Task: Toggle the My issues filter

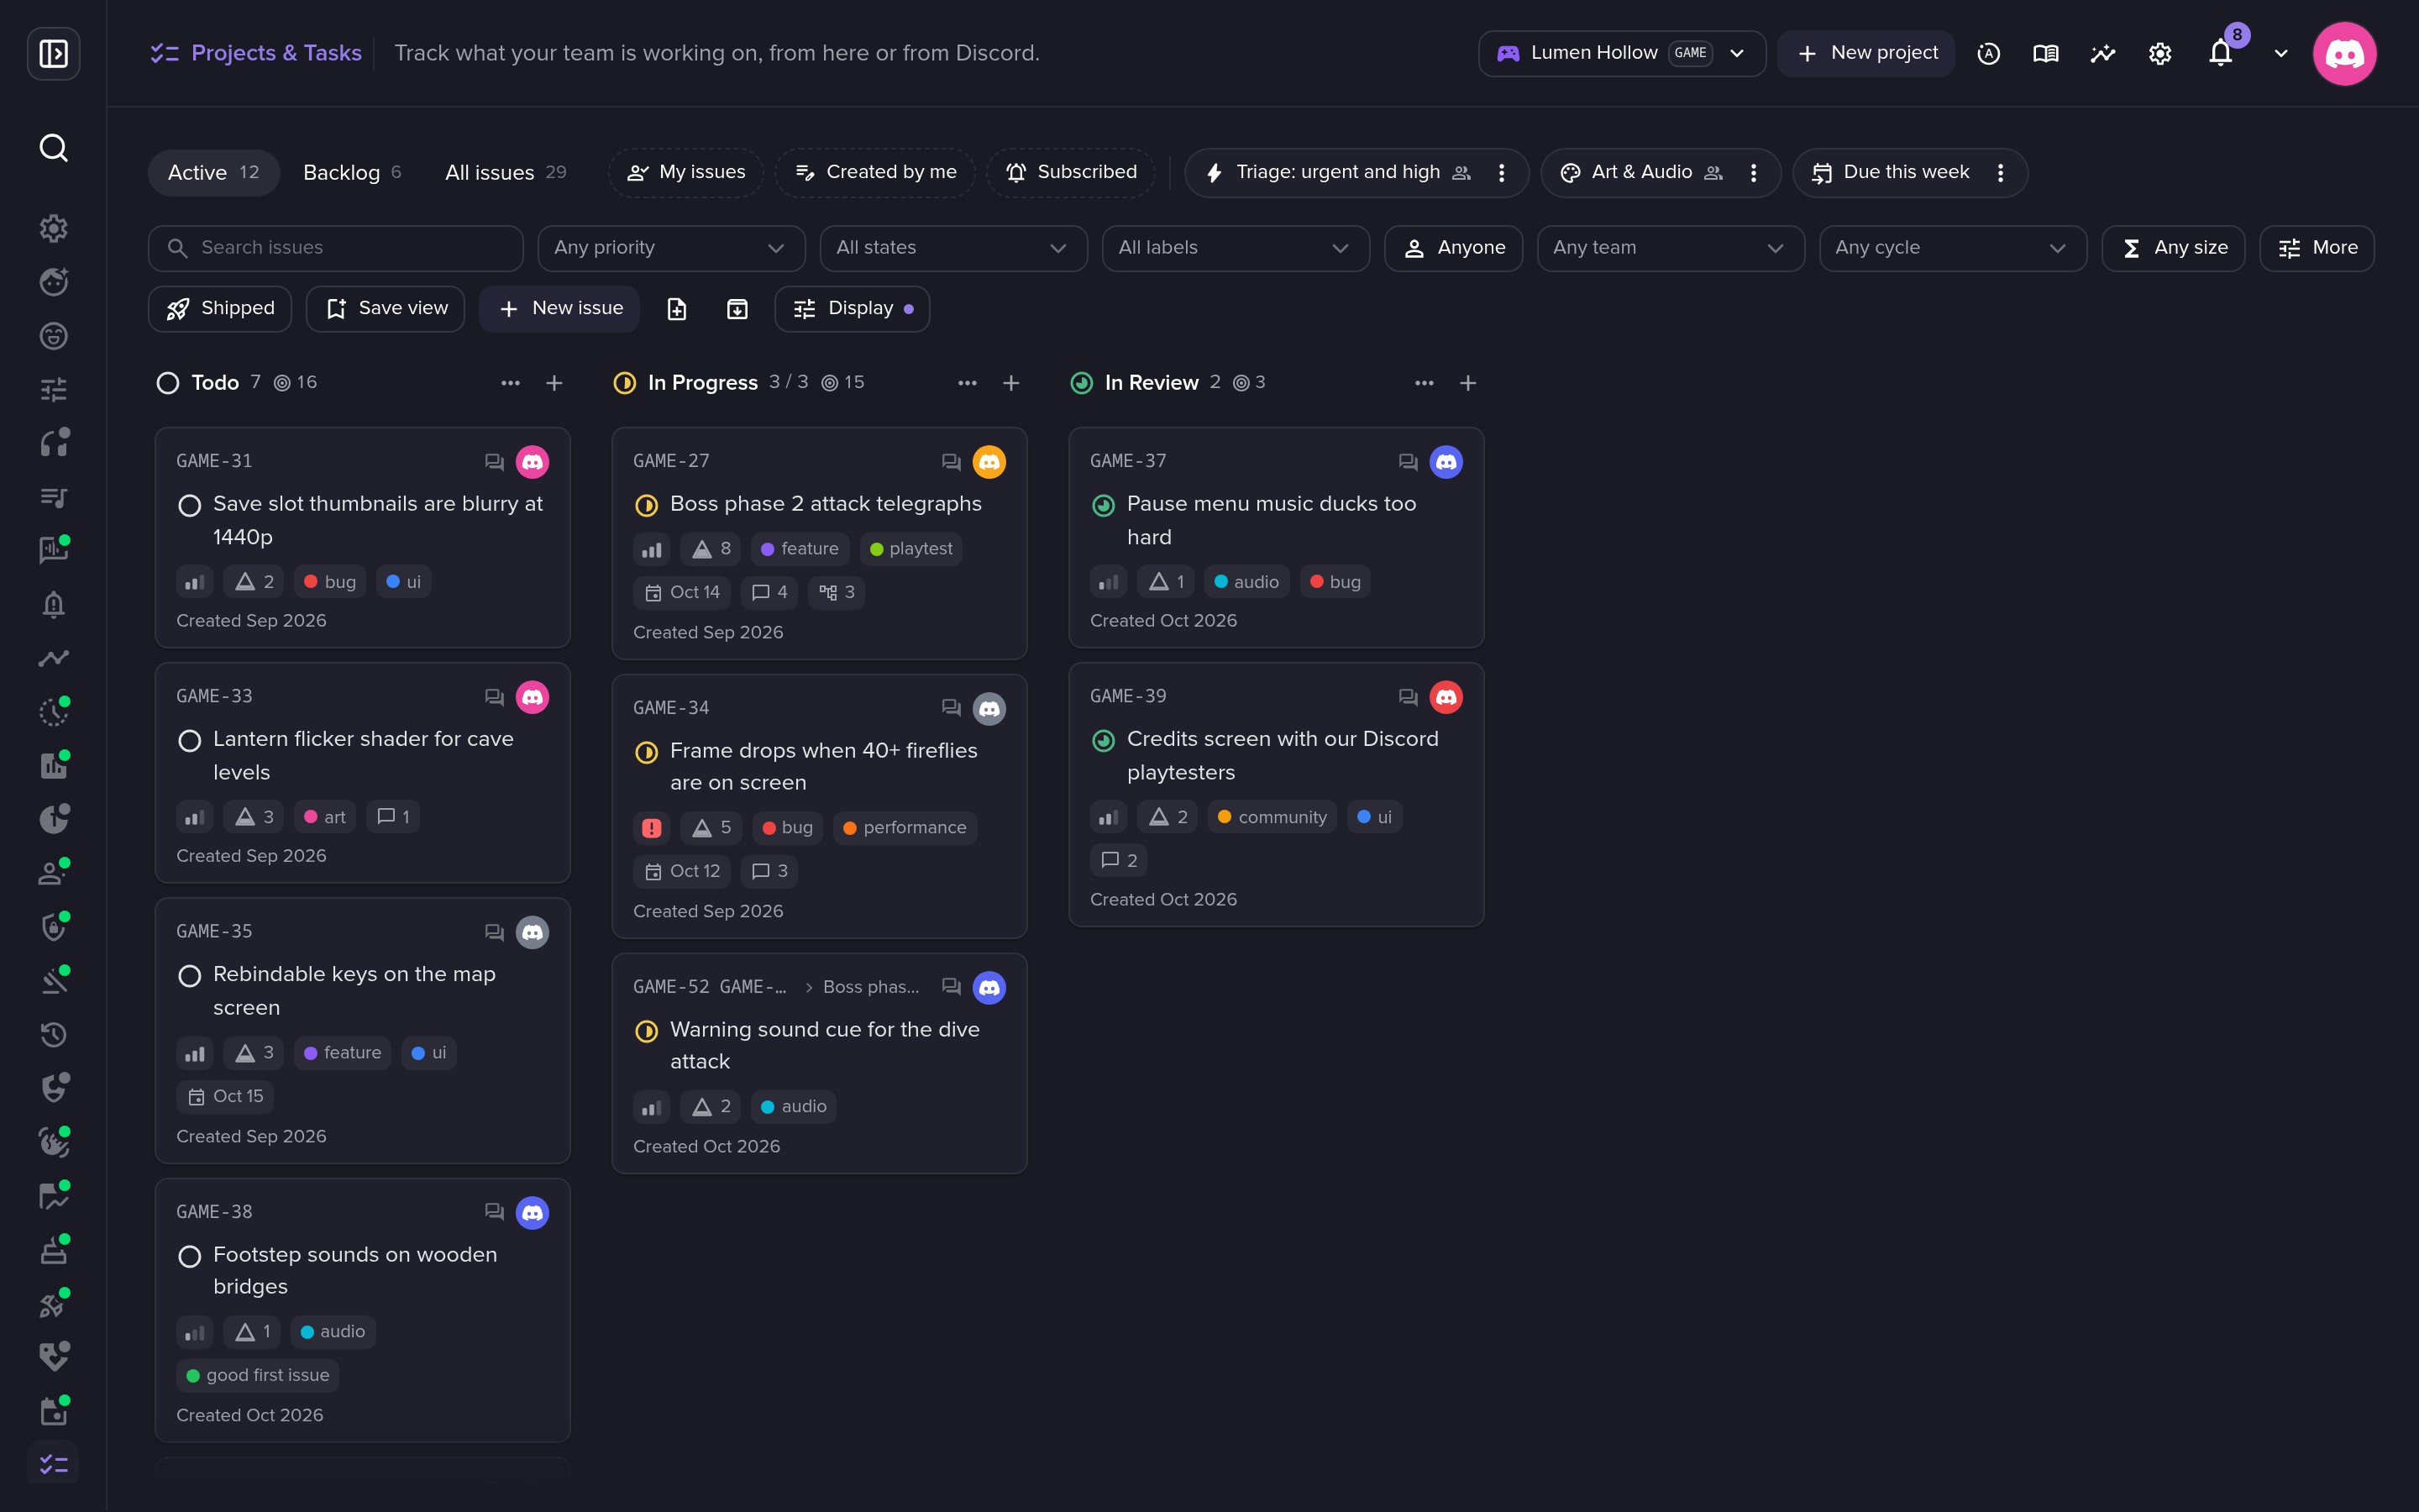Action: coord(685,173)
